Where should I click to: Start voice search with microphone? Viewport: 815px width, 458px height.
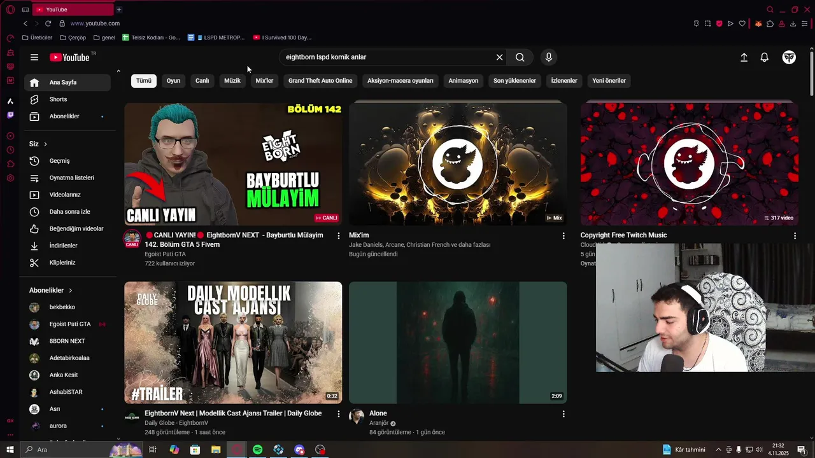(x=549, y=57)
